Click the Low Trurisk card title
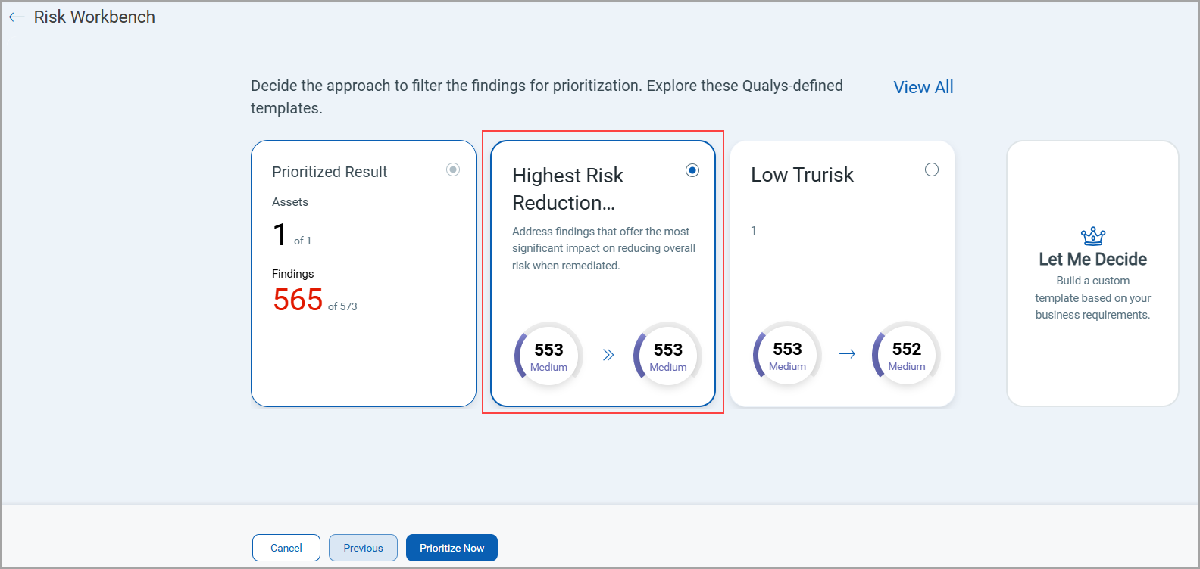The height and width of the screenshot is (569, 1200). click(x=802, y=175)
